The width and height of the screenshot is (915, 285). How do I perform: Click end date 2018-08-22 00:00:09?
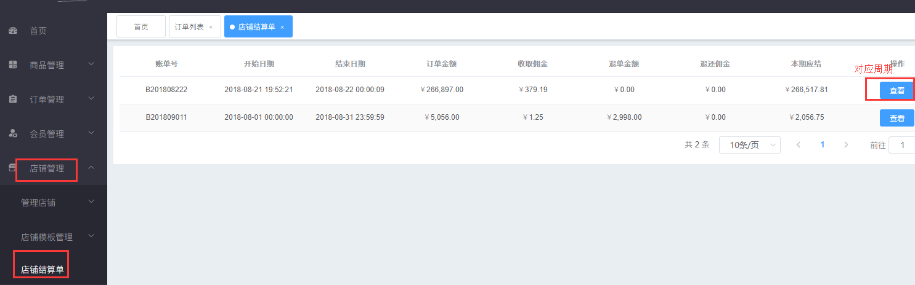pyautogui.click(x=350, y=90)
